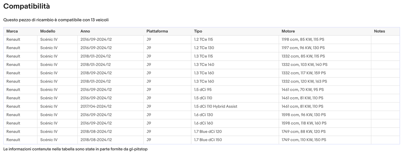Click the Notes column header
This screenshot has height=155, width=404.
pos(379,31)
